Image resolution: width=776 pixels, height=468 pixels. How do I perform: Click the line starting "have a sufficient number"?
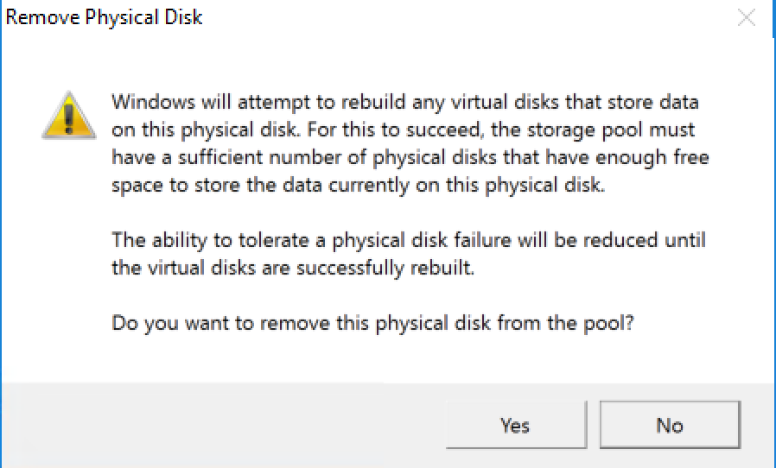[x=410, y=158]
